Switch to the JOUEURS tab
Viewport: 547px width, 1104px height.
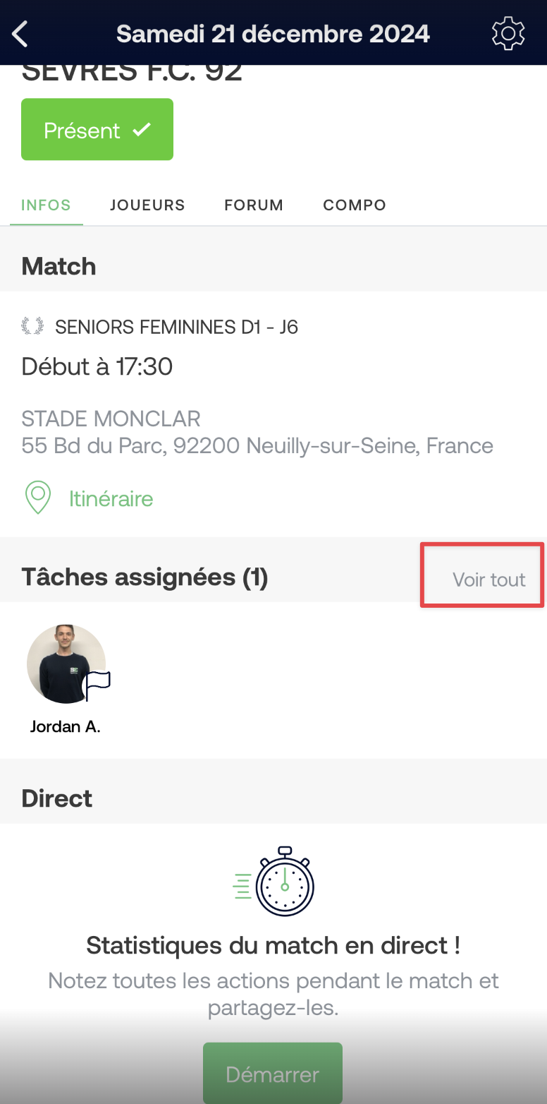[x=147, y=205]
